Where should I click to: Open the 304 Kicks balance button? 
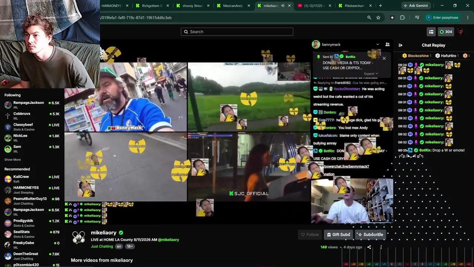(446, 32)
